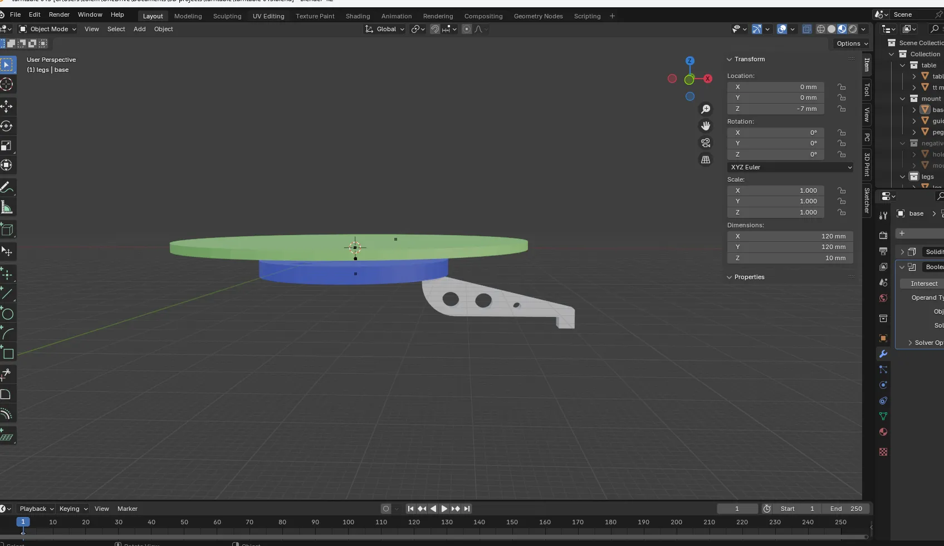This screenshot has width=944, height=546.
Task: Activate the Measure tool
Action: [x=7, y=208]
